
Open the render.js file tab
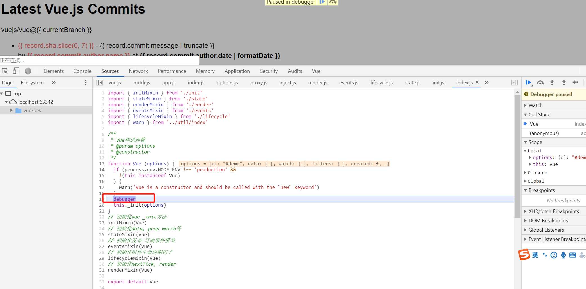(x=317, y=82)
